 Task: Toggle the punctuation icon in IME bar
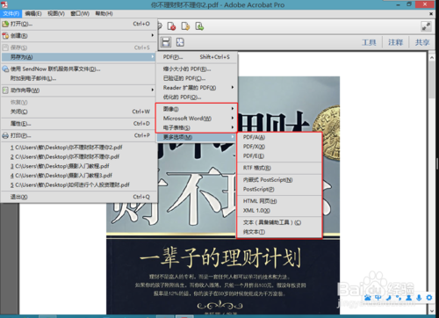point(399,298)
